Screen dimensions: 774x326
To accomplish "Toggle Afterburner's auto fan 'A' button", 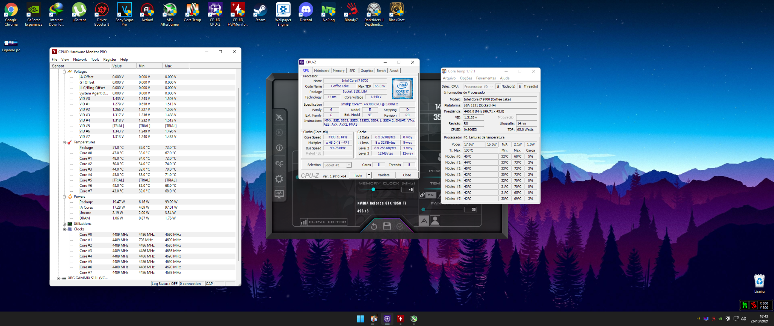I will 424,221.
